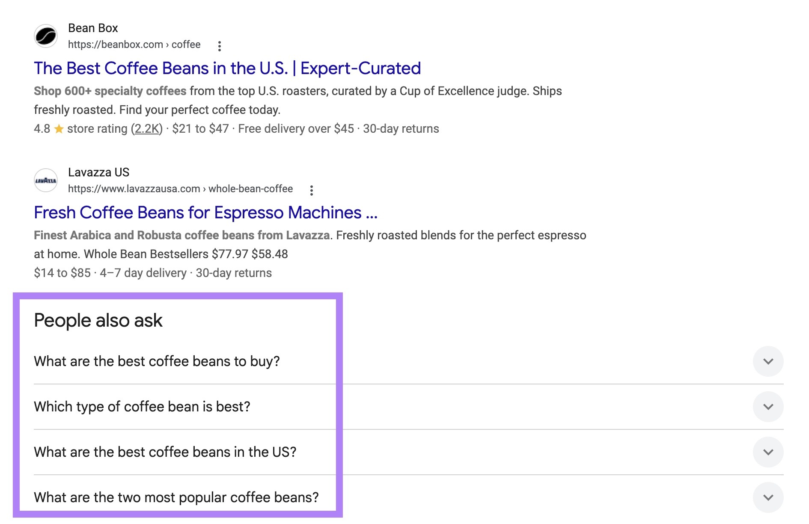The height and width of the screenshot is (524, 809).
Task: Click the 'Bean Box' site name
Action: tap(93, 28)
